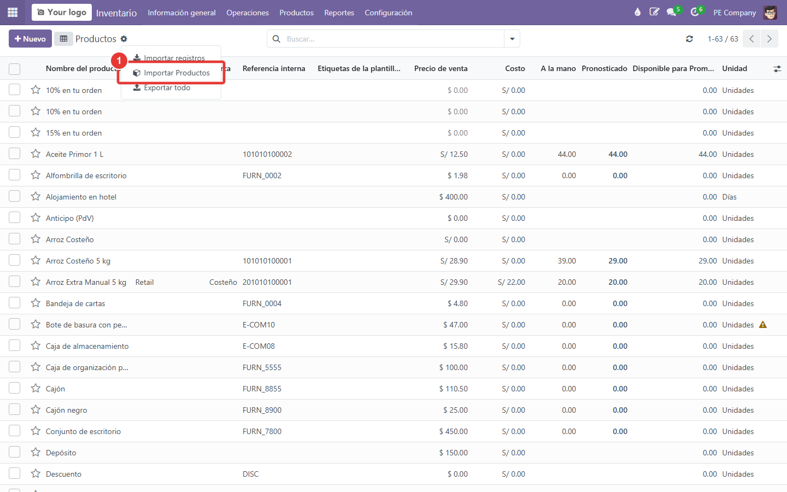Star the Descuento product

(x=36, y=474)
